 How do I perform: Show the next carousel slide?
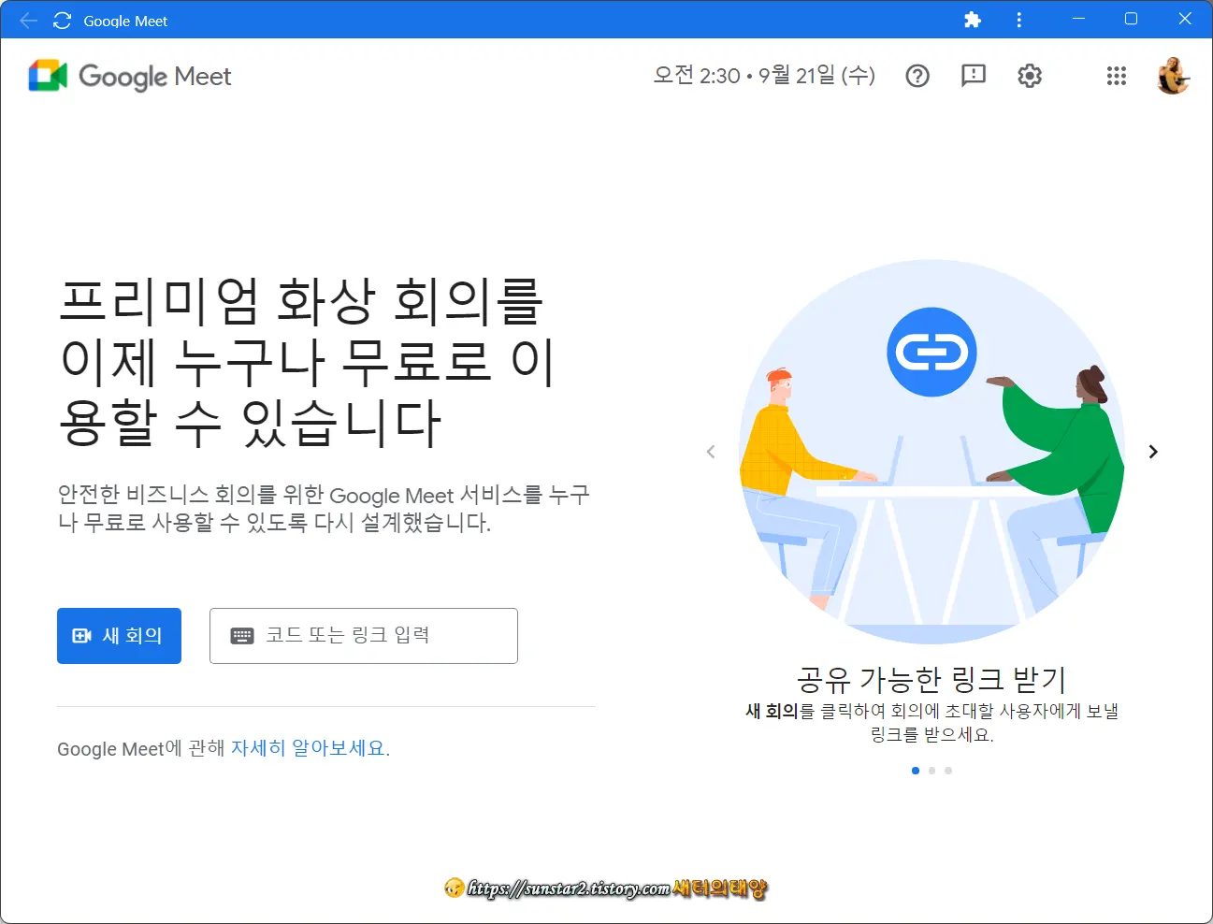1153,452
